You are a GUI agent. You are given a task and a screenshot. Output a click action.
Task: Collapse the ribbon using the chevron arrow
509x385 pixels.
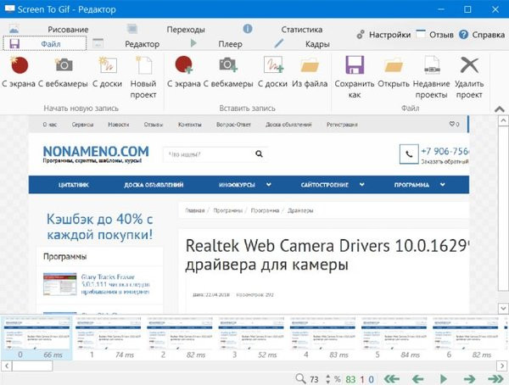pyautogui.click(x=498, y=107)
